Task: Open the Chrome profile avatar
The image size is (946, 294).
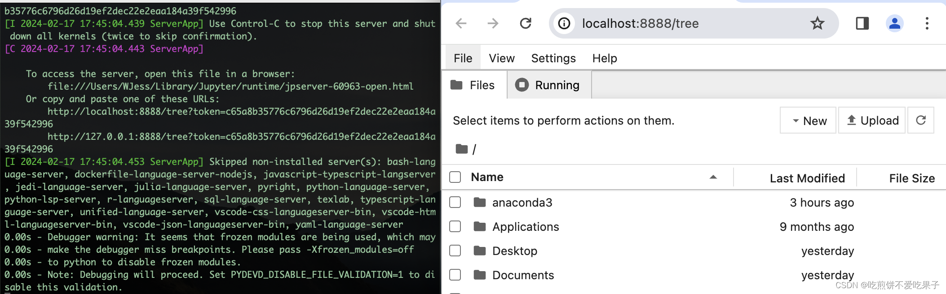Action: point(894,23)
